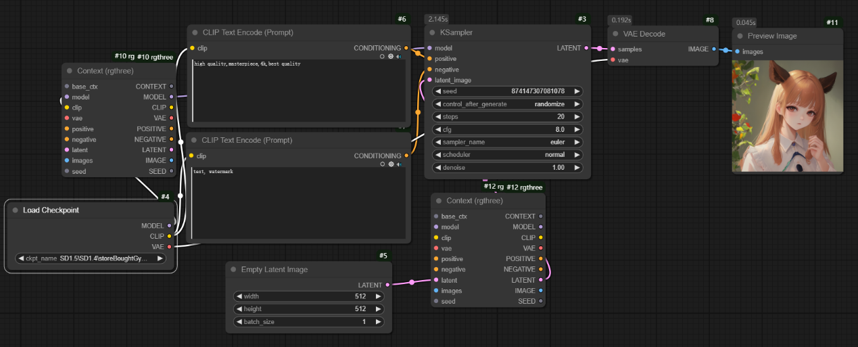Viewport: 858px width, 347px height.
Task: Click the LATENT output port on KSampler
Action: tap(586, 48)
